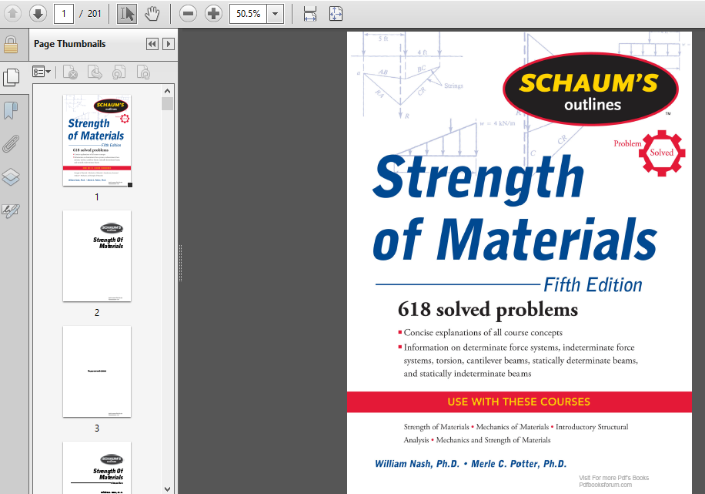Select page 2 thumbnail
The image size is (705, 494).
click(x=97, y=256)
